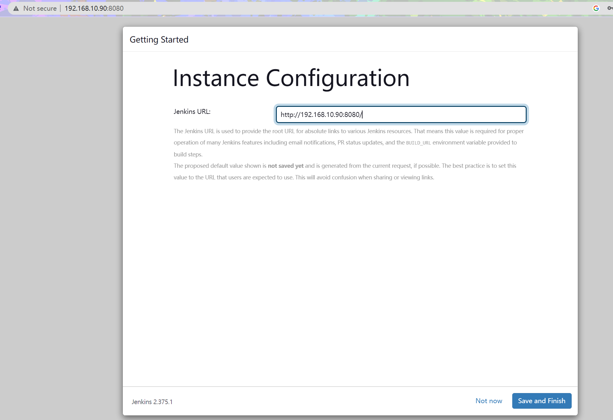The height and width of the screenshot is (420, 613).
Task: Click the bold 'not saved yet' text
Action: pos(286,166)
